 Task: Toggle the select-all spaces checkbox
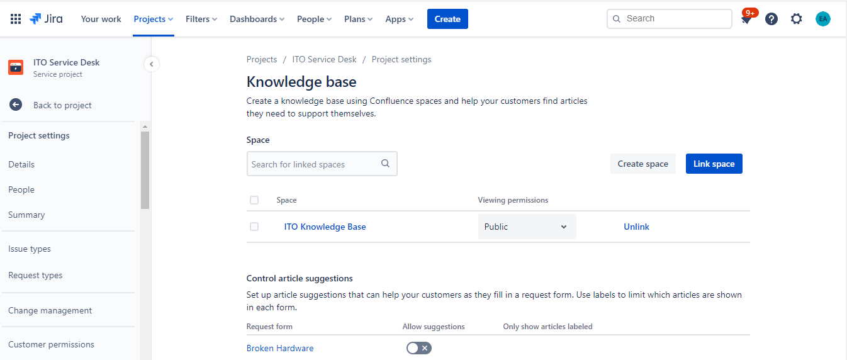click(254, 200)
